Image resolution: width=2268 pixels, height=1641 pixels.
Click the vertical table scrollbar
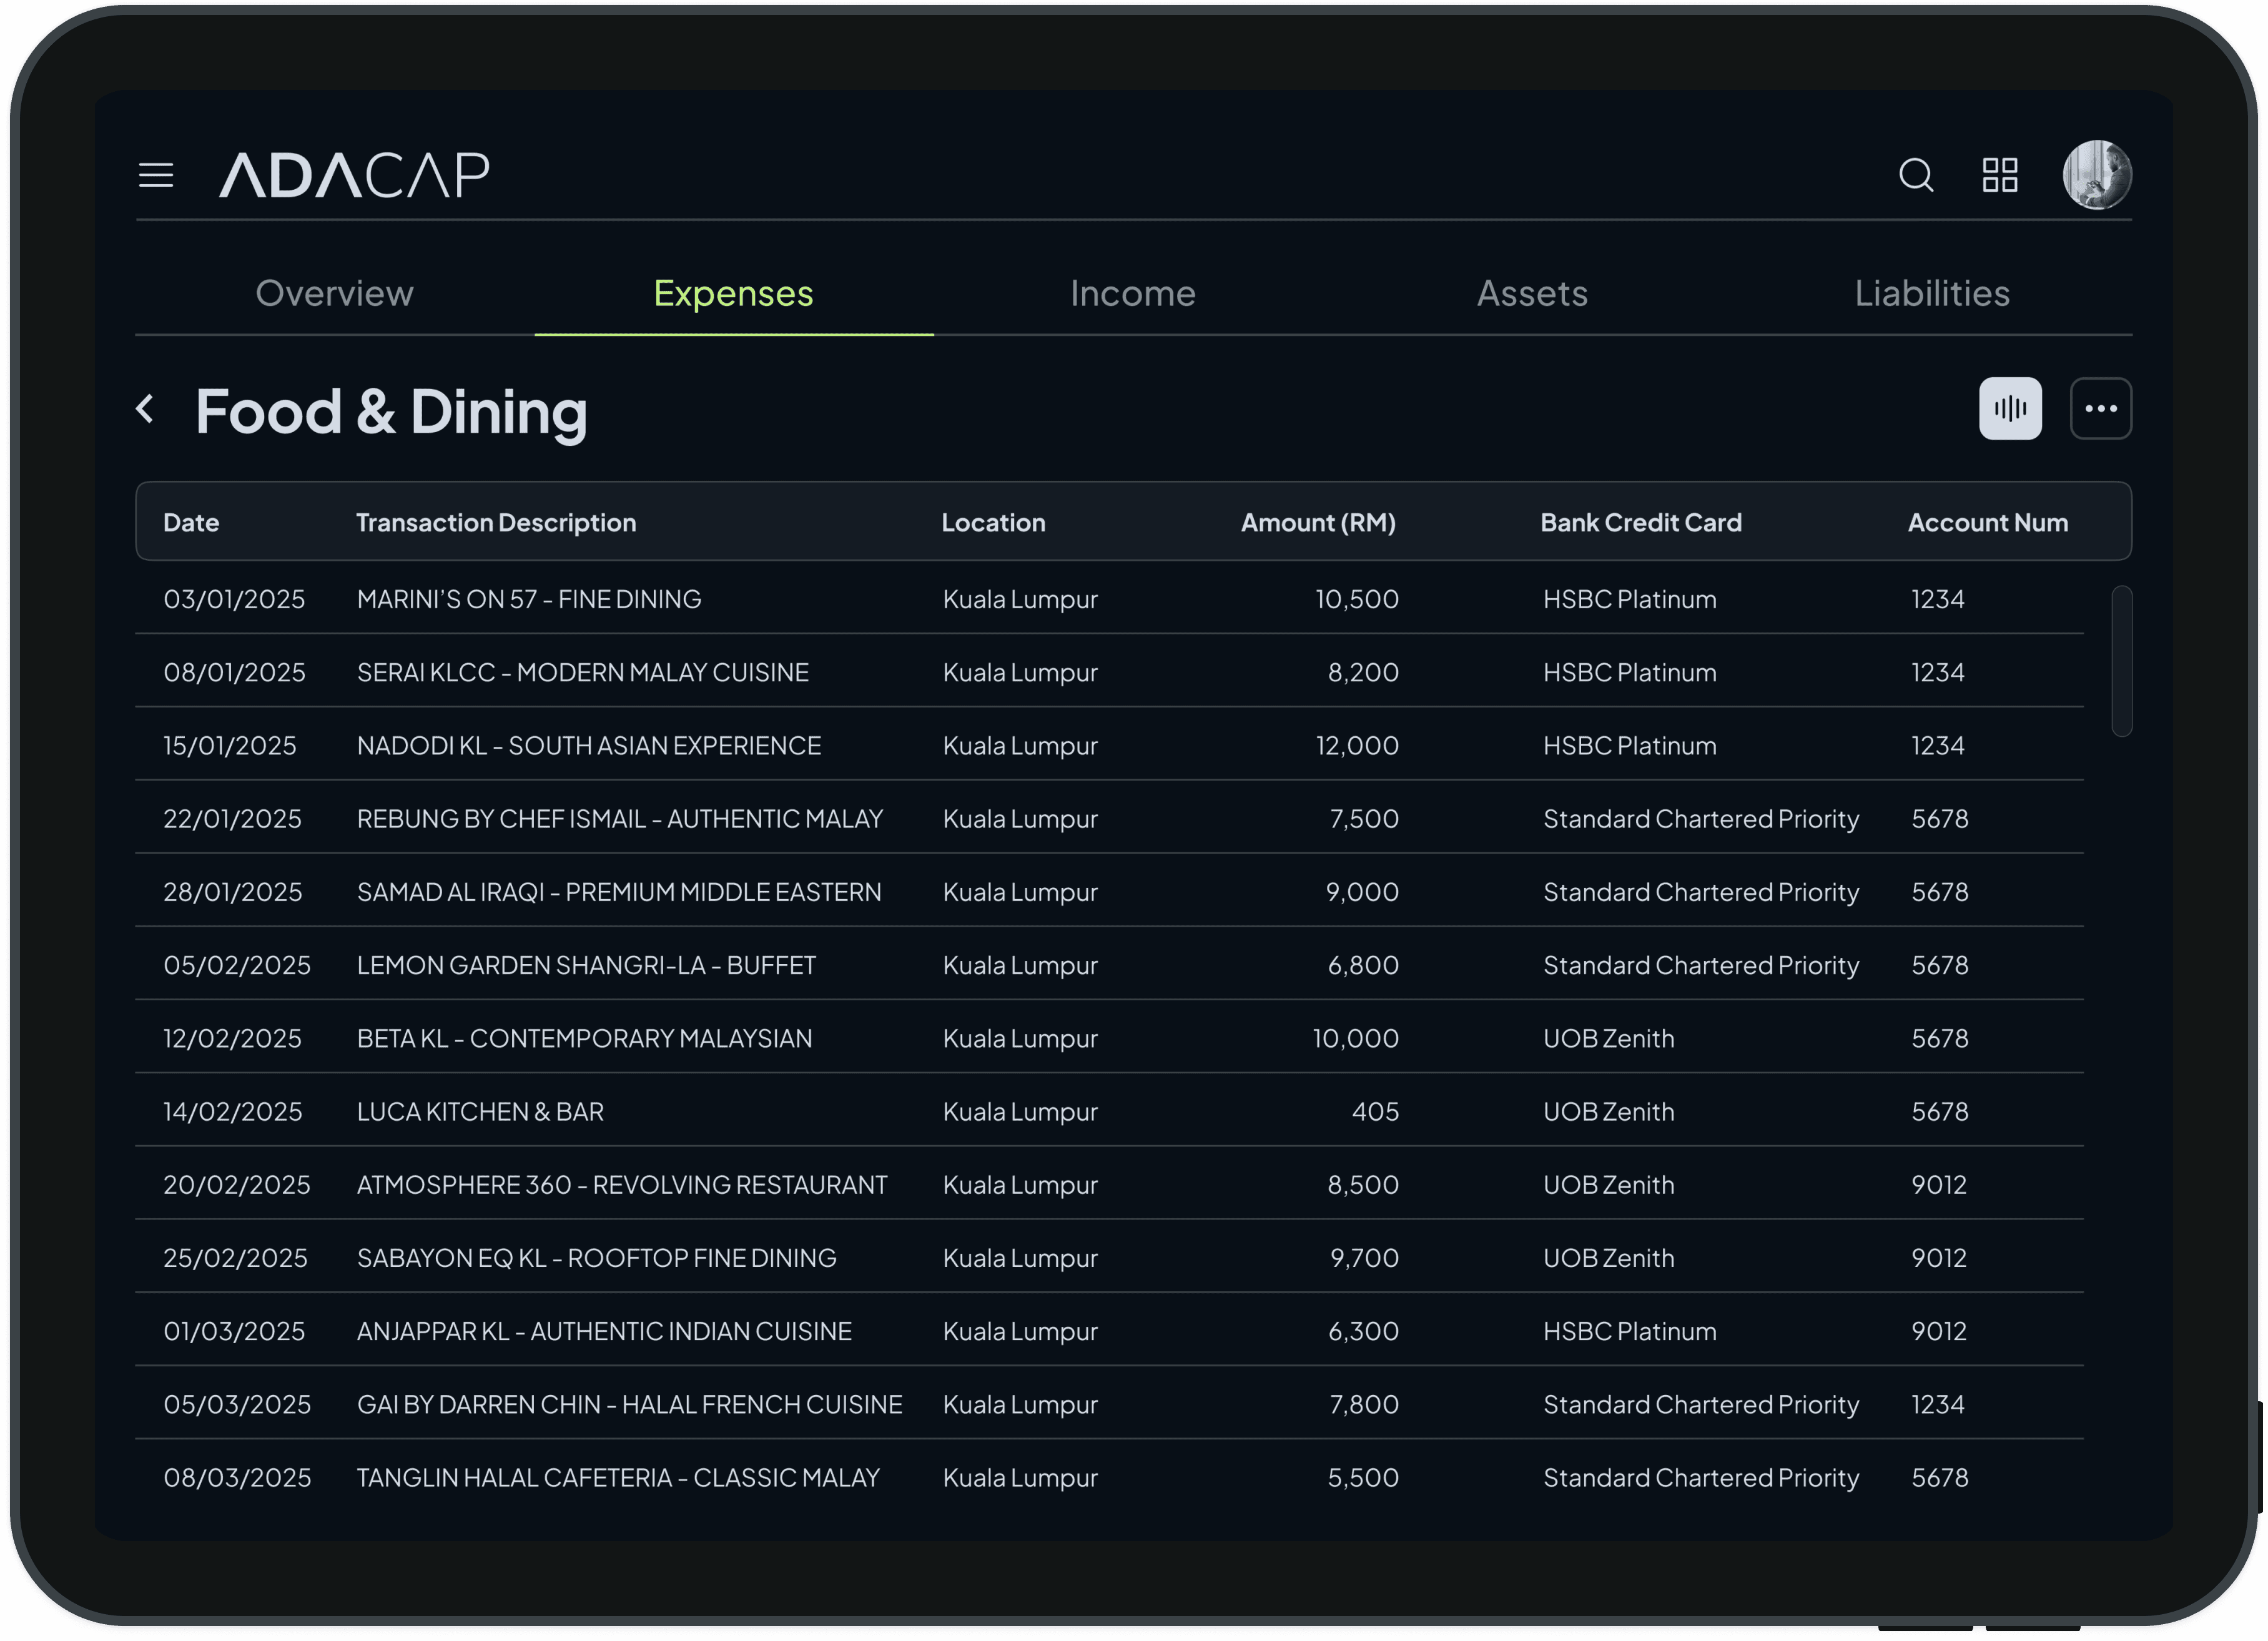coord(2121,661)
